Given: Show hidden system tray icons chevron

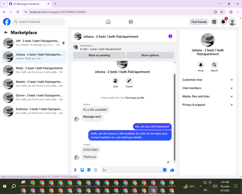Looking at the screenshot, I should click(x=200, y=186).
